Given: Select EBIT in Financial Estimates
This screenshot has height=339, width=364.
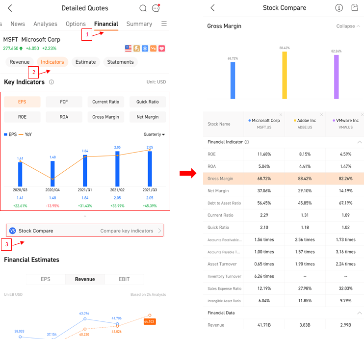Looking at the screenshot, I should click(x=124, y=279).
